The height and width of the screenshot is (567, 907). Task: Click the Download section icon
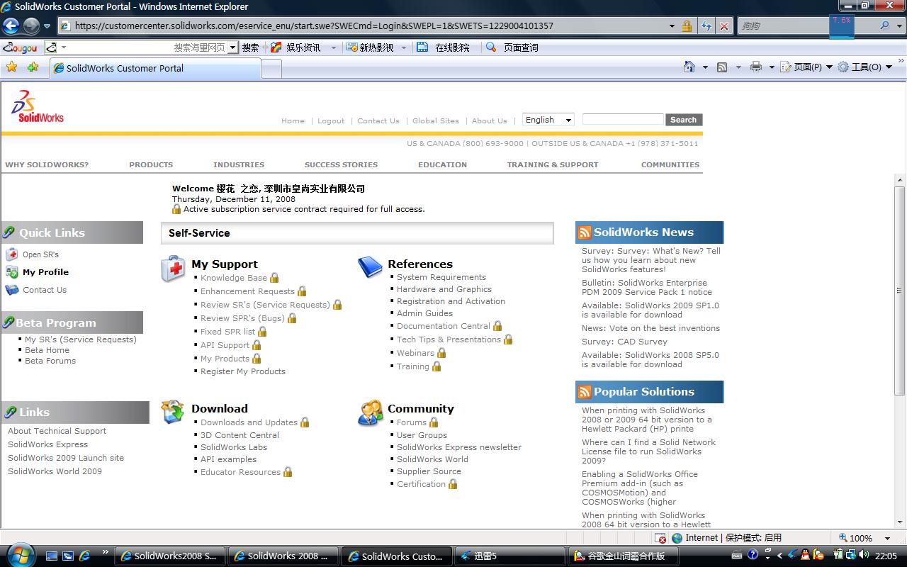coord(173,412)
